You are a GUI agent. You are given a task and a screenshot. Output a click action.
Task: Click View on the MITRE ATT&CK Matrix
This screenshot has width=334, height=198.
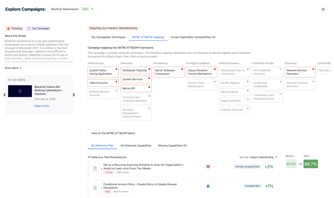[x=113, y=133]
